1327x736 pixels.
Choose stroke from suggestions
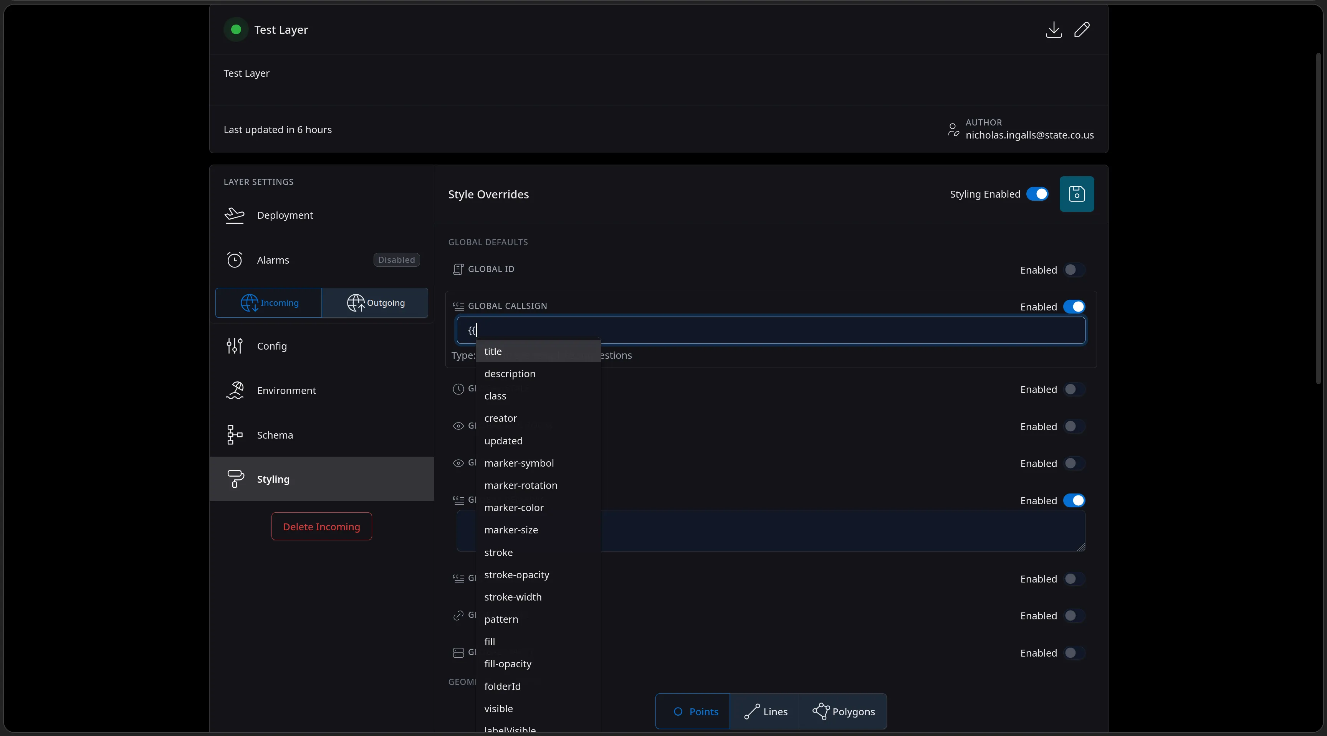point(538,553)
